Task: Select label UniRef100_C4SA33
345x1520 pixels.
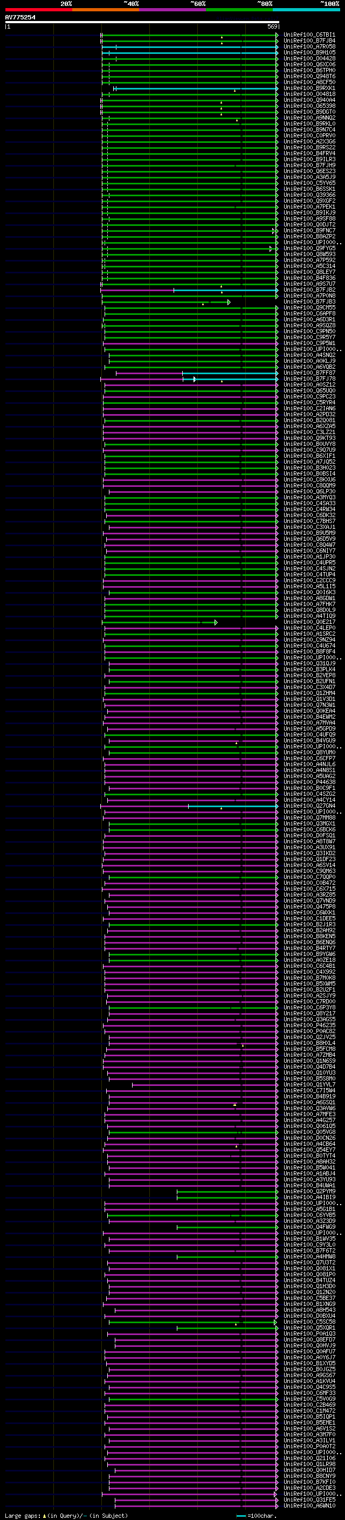Action: (309, 503)
